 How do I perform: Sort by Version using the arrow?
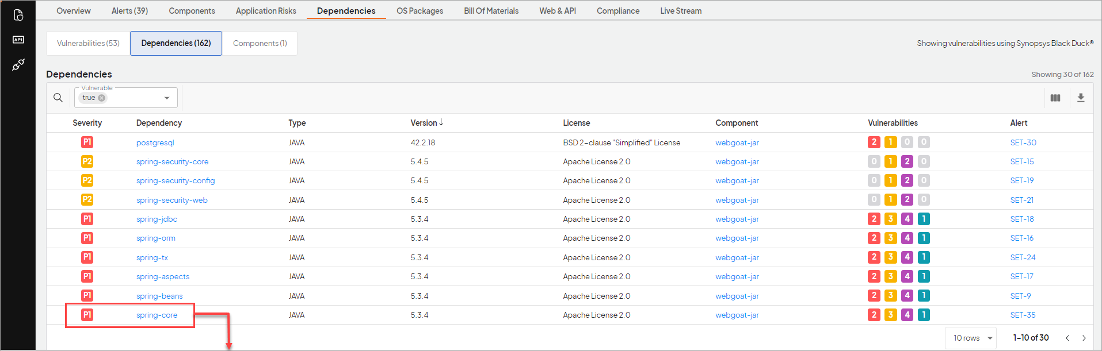coord(441,122)
